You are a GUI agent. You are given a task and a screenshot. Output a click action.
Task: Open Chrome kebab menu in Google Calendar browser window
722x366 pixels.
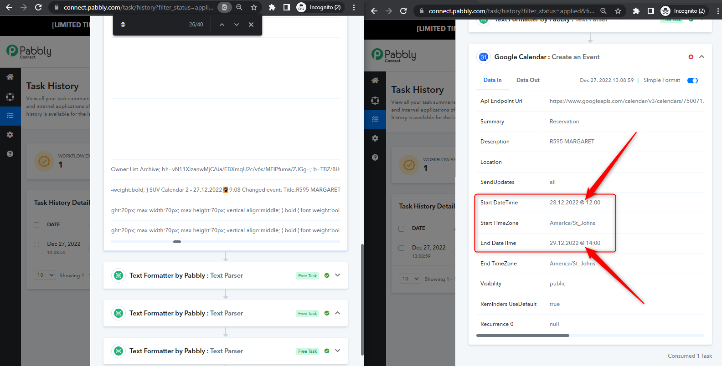click(718, 11)
